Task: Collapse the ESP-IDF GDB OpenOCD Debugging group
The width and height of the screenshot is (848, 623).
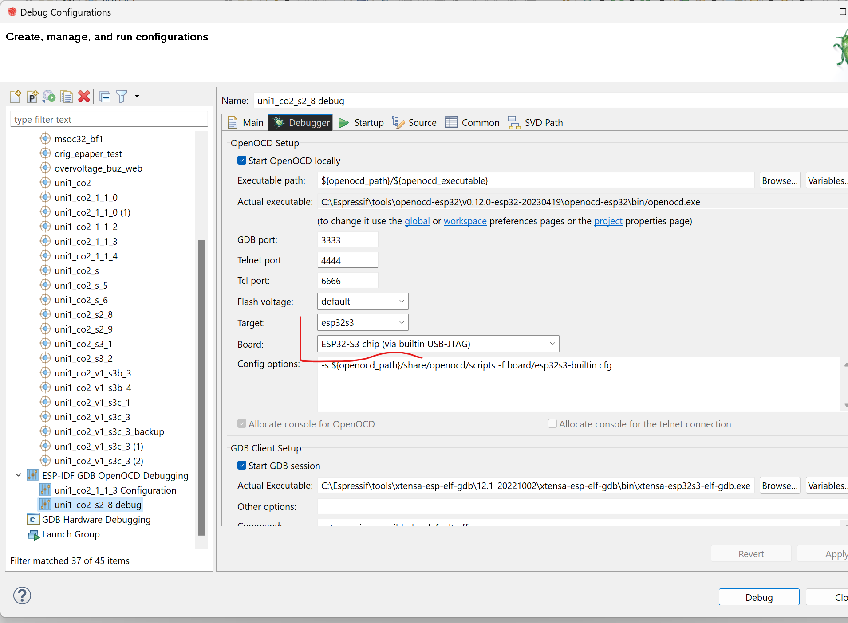Action: click(x=18, y=475)
